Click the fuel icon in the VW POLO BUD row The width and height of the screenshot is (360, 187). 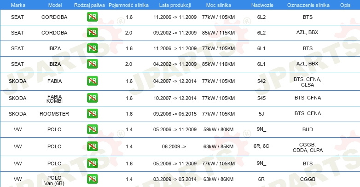92,129
